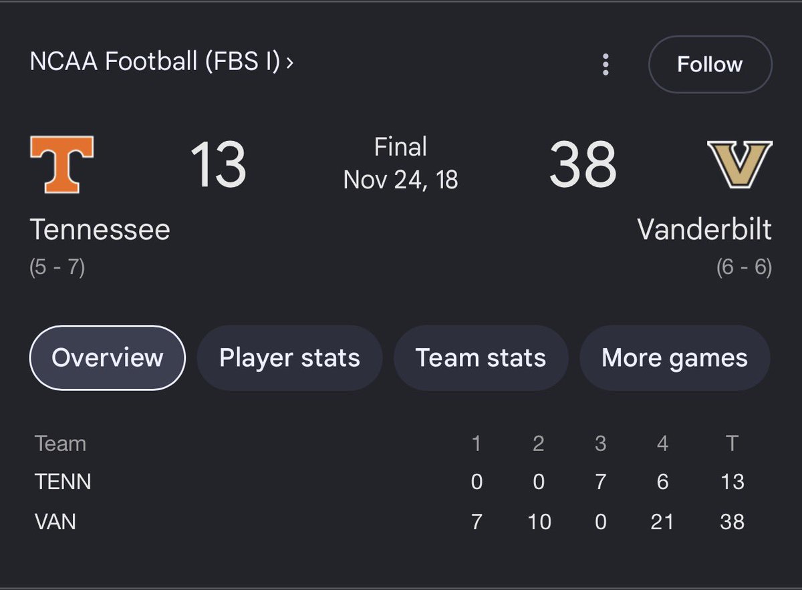Select the Overview tab

point(107,357)
